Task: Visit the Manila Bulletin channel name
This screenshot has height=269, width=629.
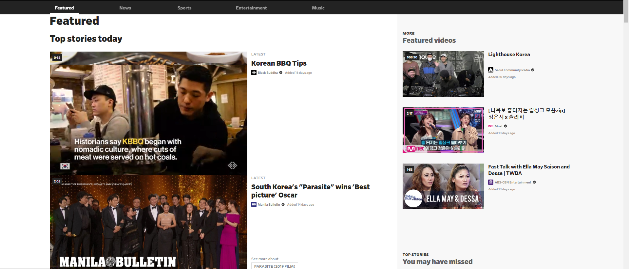Action: point(269,205)
